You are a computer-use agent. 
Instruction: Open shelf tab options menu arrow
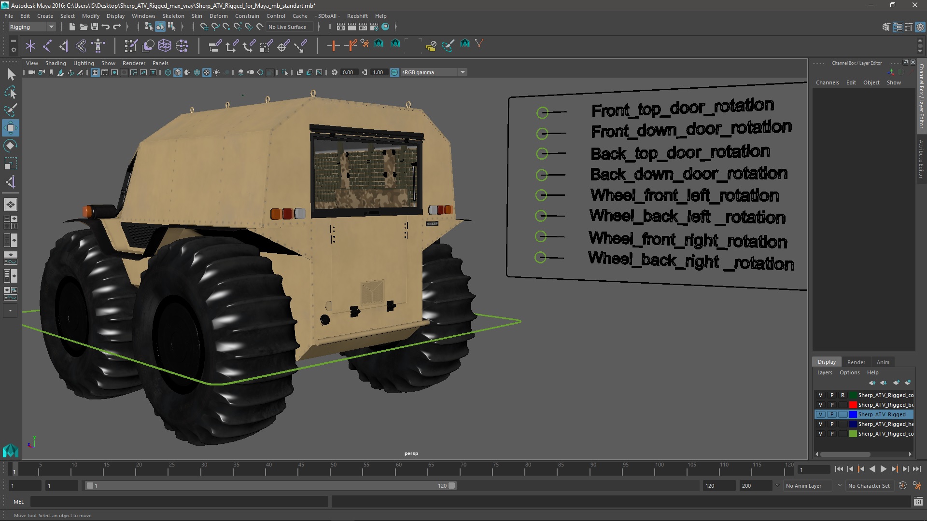pyautogui.click(x=13, y=49)
